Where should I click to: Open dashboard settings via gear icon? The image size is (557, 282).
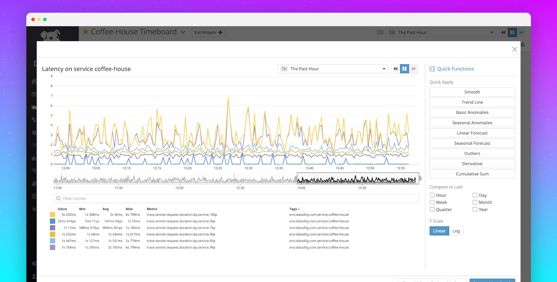point(522,45)
